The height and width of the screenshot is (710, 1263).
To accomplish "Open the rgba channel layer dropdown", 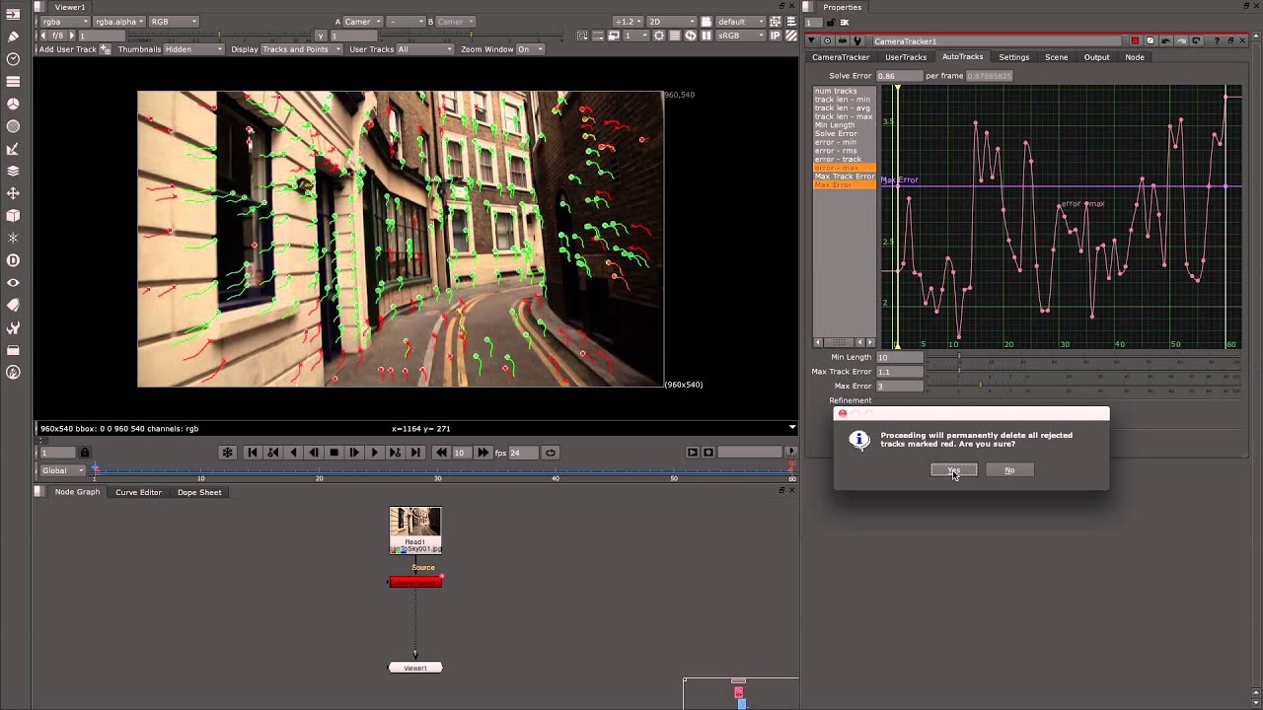I will coord(63,22).
